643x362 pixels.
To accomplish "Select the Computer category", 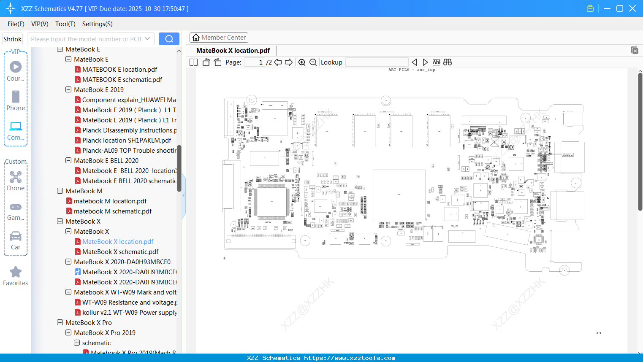I will [16, 130].
